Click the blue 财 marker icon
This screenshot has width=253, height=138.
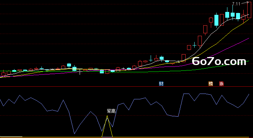click(x=161, y=84)
